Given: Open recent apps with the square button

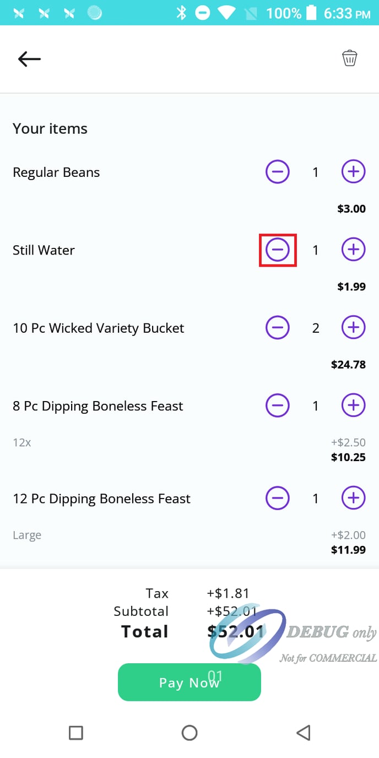Looking at the screenshot, I should [x=76, y=733].
